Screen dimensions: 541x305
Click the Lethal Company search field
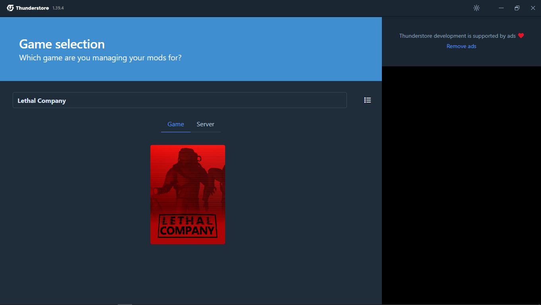pos(180,100)
